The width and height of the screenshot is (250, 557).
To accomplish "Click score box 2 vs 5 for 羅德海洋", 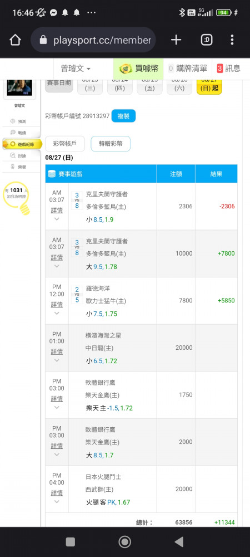I will (x=77, y=295).
